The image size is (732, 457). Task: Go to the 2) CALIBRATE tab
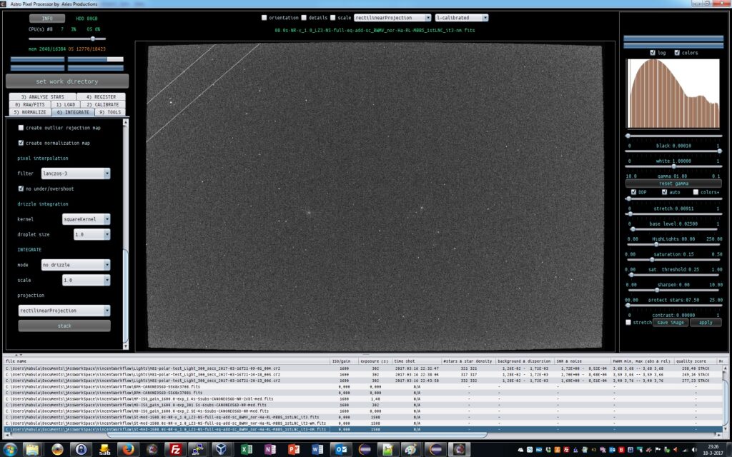(x=103, y=104)
